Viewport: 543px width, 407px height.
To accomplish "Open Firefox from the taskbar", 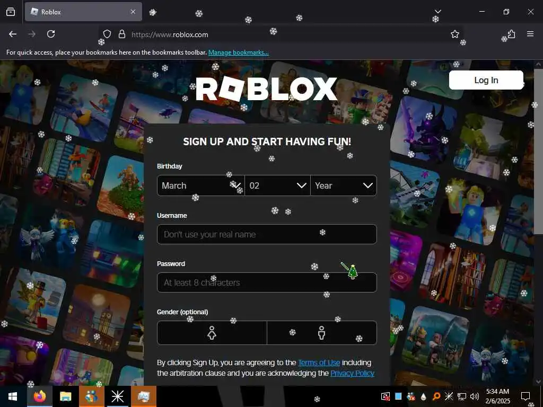I will point(39,396).
